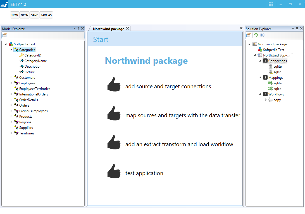Open Solution Explorer panel options dropdown
Screen dimensions: 305x214
tap(293, 28)
